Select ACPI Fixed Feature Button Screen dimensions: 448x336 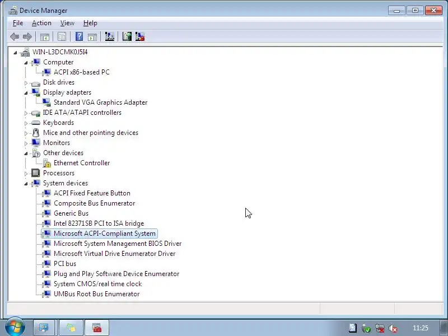(92, 193)
